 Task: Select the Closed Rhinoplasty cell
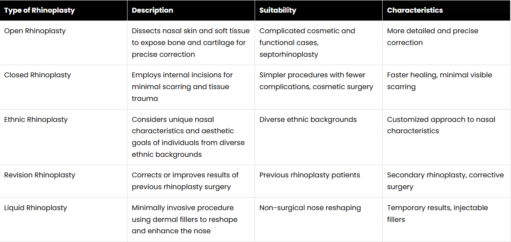38,75
